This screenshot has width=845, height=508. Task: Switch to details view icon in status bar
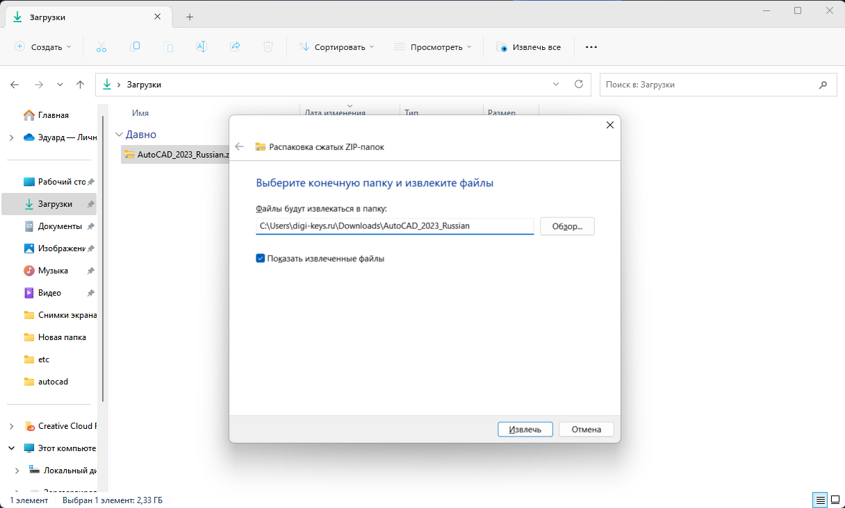[x=821, y=500]
